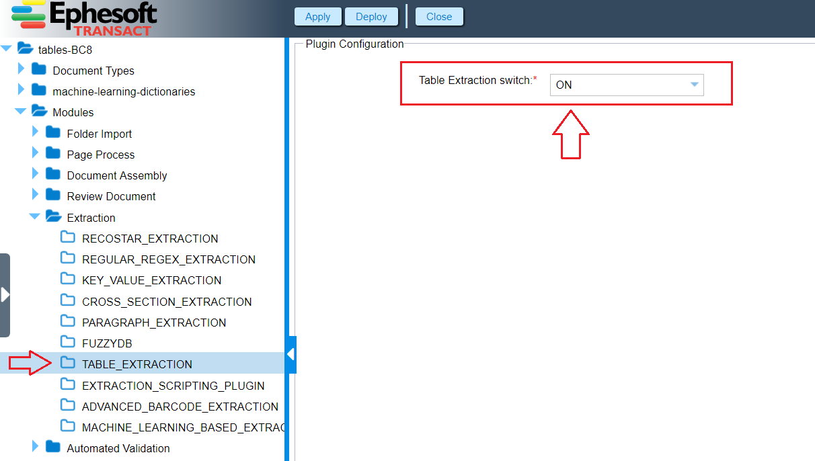Open ADVANCED_BARCODE_EXTRACTION plugin
This screenshot has height=461, width=815.
click(x=180, y=407)
